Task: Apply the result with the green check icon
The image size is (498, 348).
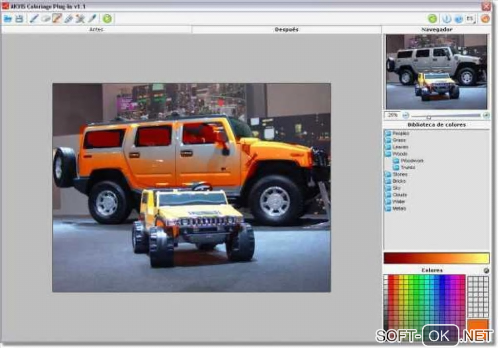Action: (432, 19)
